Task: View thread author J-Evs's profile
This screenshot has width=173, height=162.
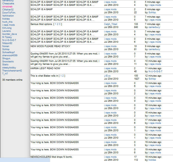Action: [108, 76]
